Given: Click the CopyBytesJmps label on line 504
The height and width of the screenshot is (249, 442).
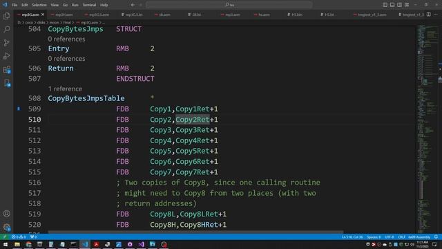Looking at the screenshot, I should click(75, 29).
